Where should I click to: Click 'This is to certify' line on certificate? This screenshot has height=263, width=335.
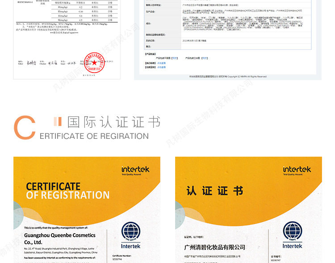(x=56, y=228)
